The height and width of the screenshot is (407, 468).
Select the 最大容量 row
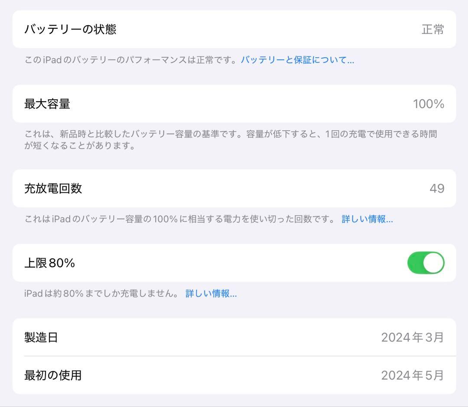click(234, 104)
